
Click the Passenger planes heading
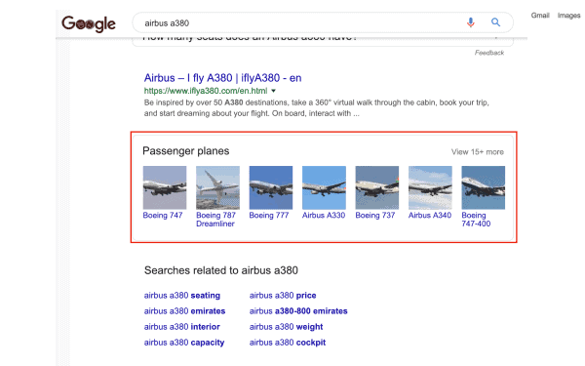(186, 151)
